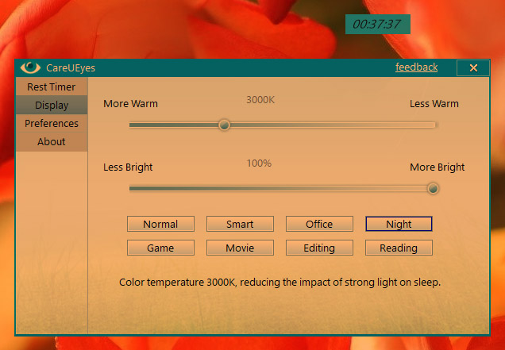Click the CareUEyes title text

(x=71, y=68)
